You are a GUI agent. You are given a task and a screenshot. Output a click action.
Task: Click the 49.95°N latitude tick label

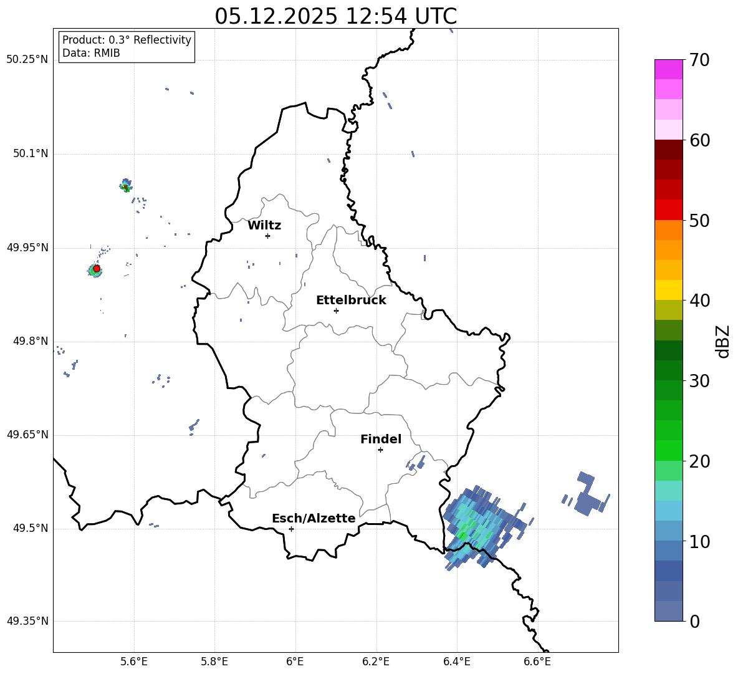pyautogui.click(x=27, y=248)
